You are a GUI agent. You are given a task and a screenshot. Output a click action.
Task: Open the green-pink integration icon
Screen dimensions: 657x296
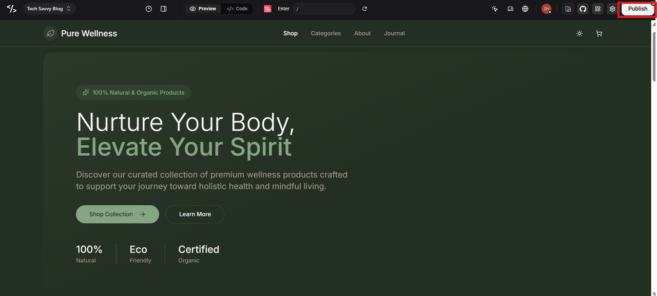(x=568, y=9)
